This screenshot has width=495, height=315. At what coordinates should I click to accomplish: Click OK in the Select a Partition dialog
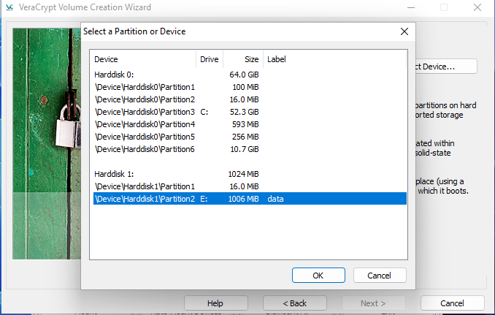(318, 276)
